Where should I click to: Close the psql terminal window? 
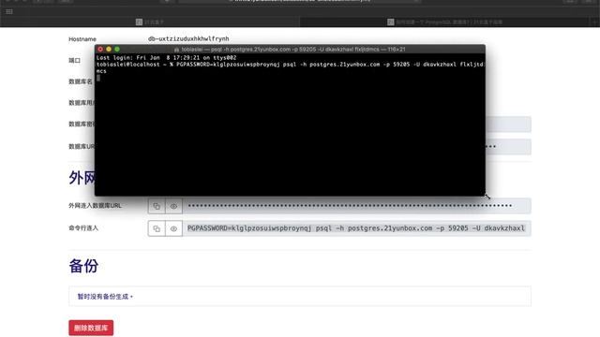click(100, 49)
